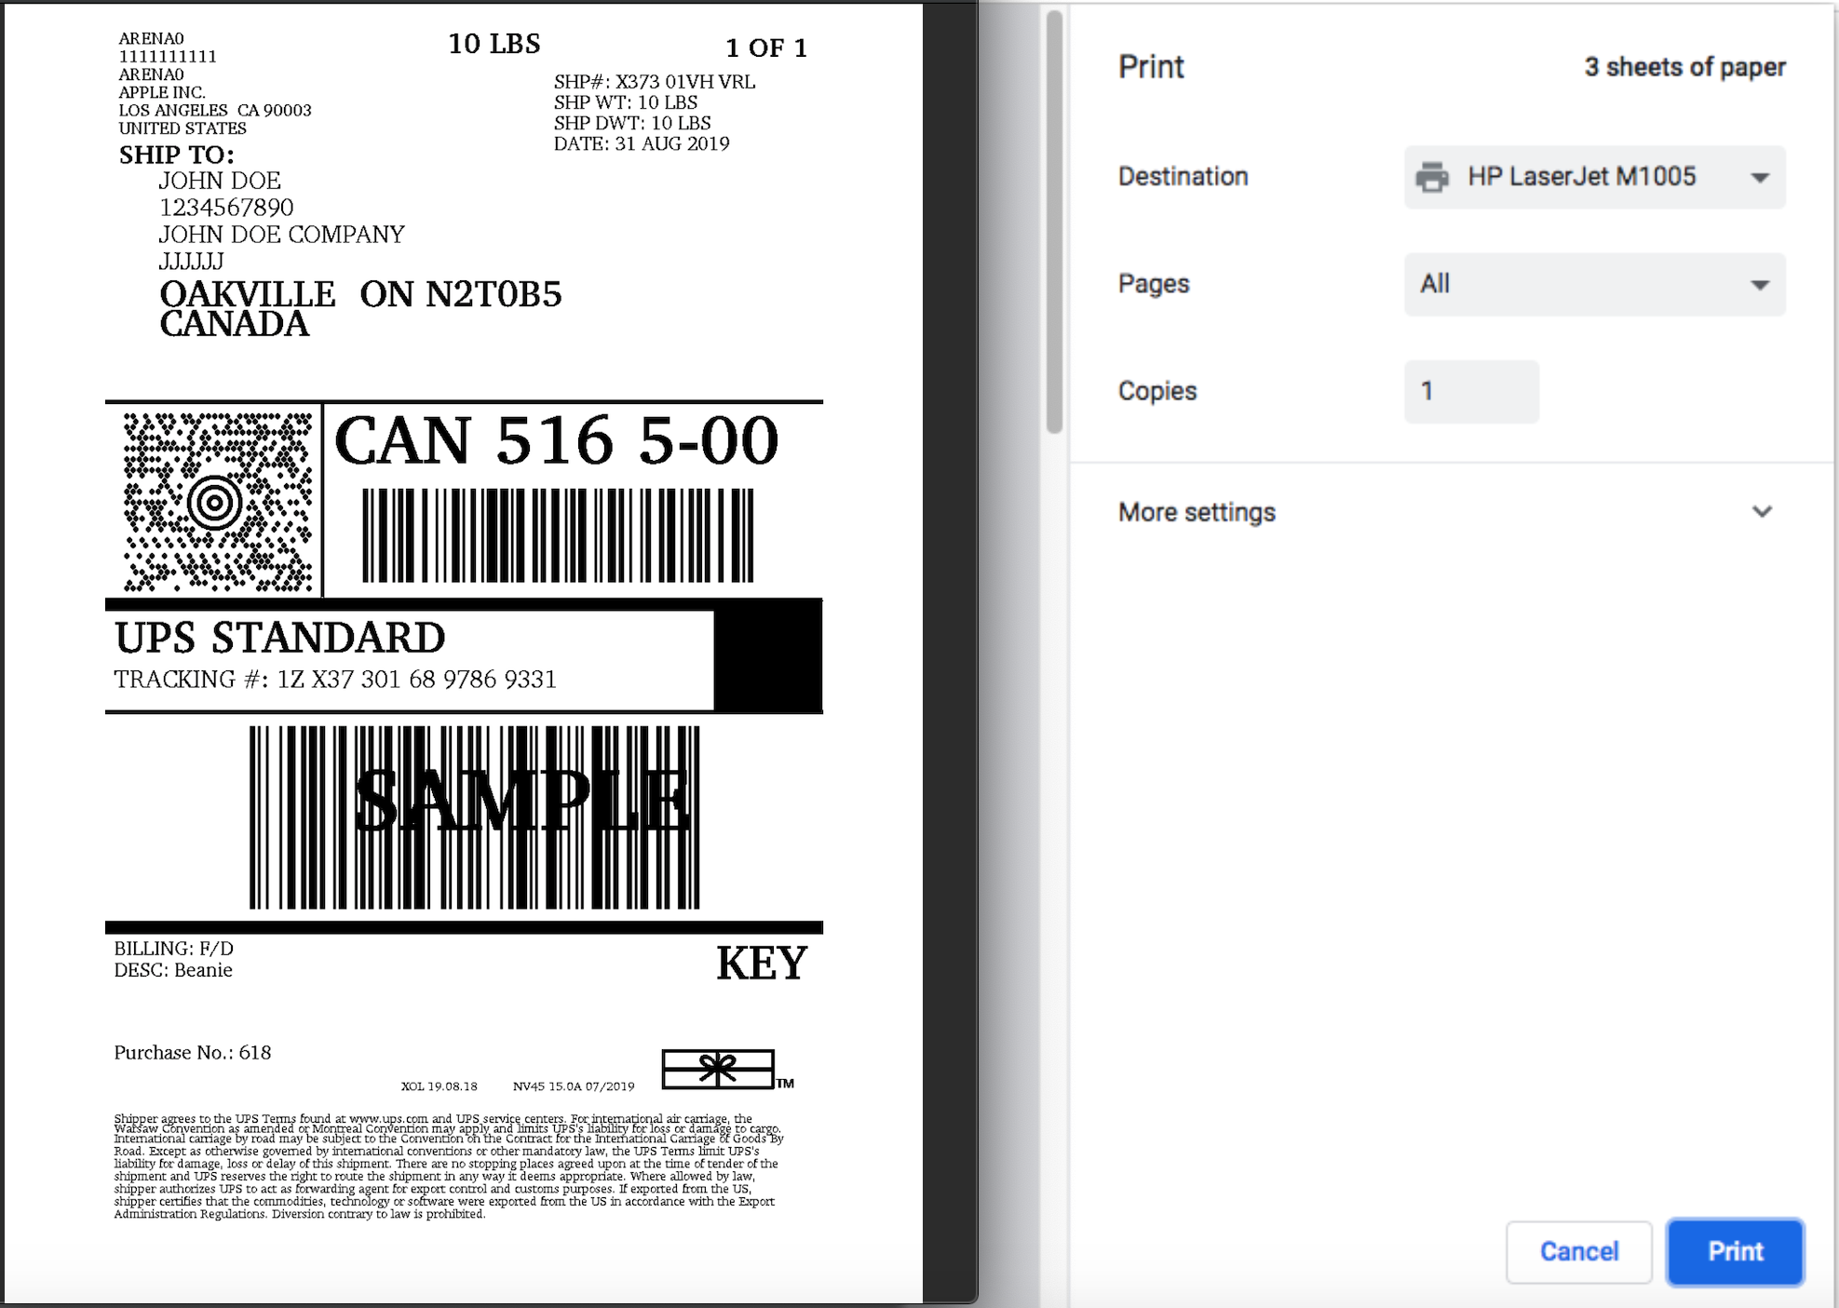This screenshot has width=1839, height=1308.
Task: Click the UPS gift box logo icon
Action: (719, 1069)
